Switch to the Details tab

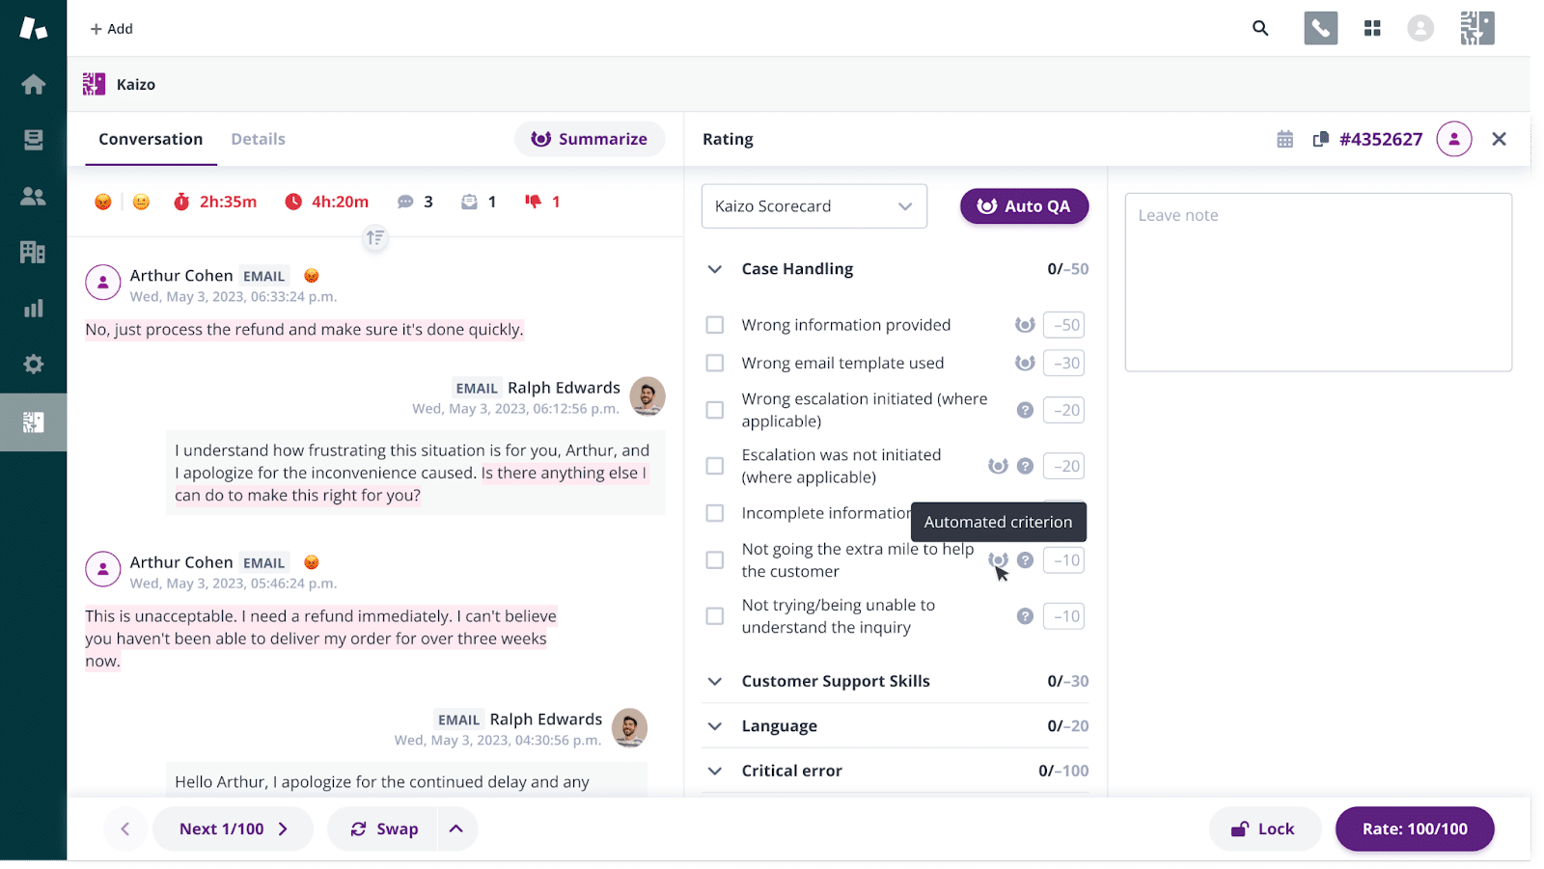(258, 139)
